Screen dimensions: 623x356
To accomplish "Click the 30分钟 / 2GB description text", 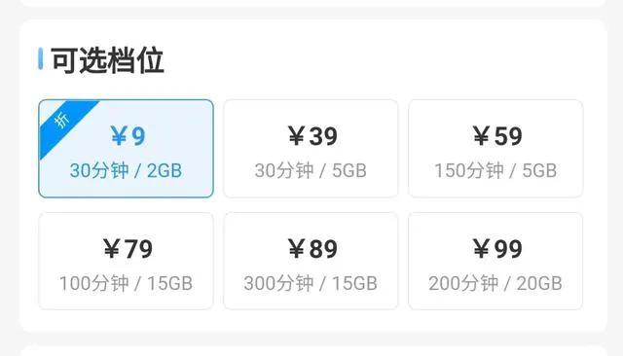I will click(126, 170).
